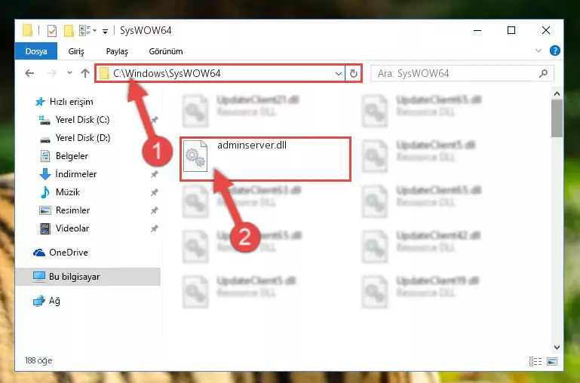The width and height of the screenshot is (580, 383).
Task: Go back with the left arrow
Action: click(x=29, y=73)
